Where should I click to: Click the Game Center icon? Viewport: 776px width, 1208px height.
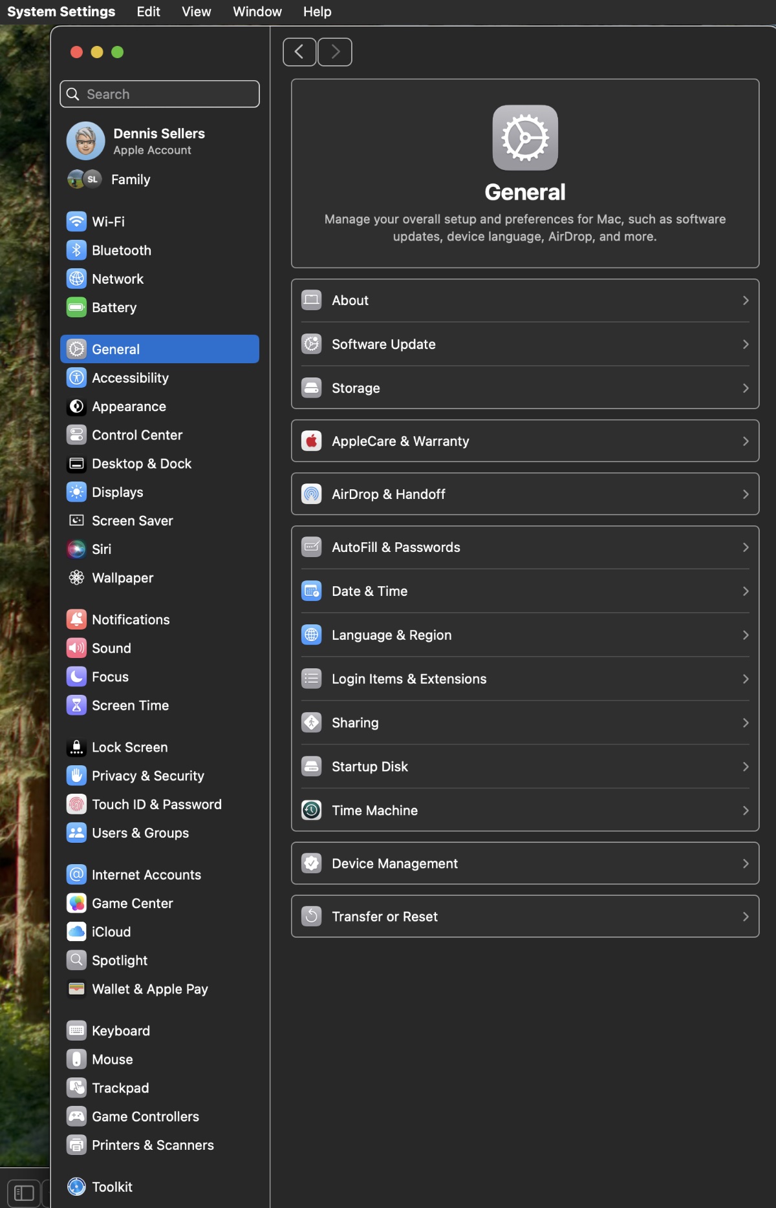click(76, 904)
